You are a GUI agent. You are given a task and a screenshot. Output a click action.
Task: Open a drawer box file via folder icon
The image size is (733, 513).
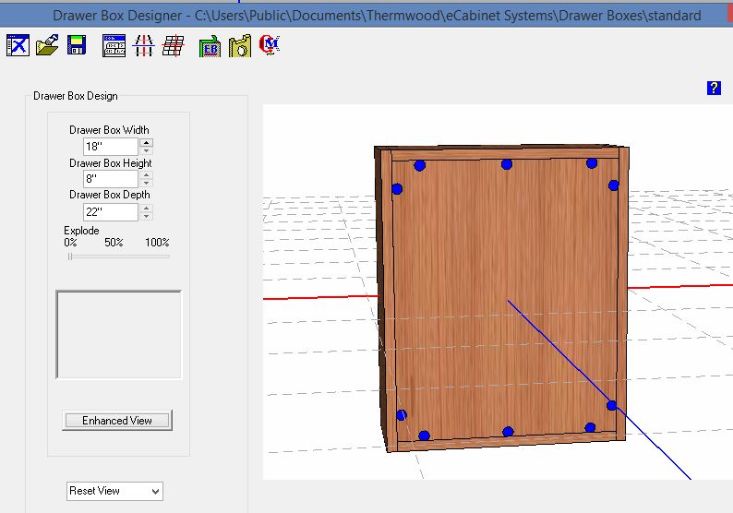[x=47, y=45]
